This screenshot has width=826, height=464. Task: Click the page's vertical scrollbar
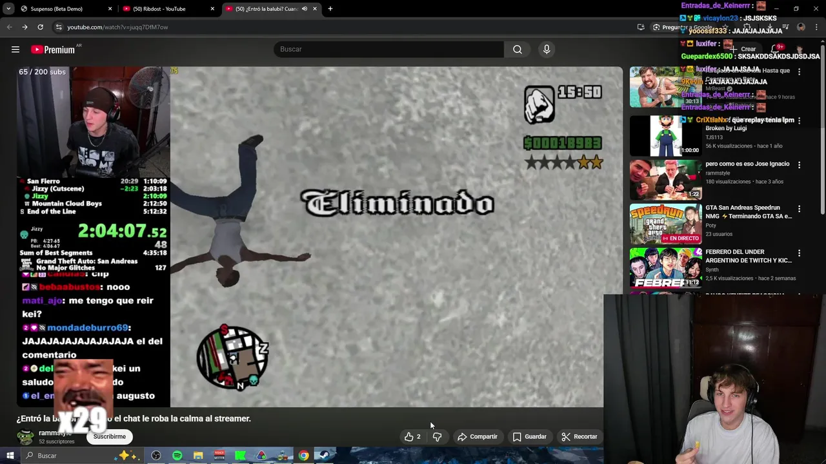pos(822,129)
